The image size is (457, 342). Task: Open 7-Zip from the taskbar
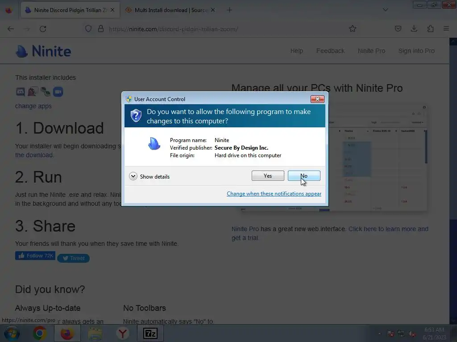(150, 333)
